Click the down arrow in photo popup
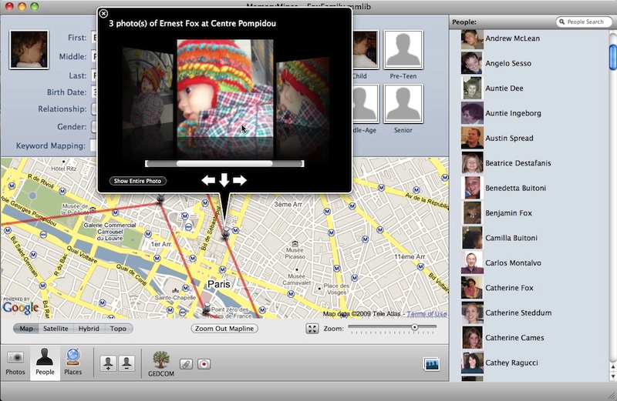Screen dimensions: 617x401 tap(224, 181)
